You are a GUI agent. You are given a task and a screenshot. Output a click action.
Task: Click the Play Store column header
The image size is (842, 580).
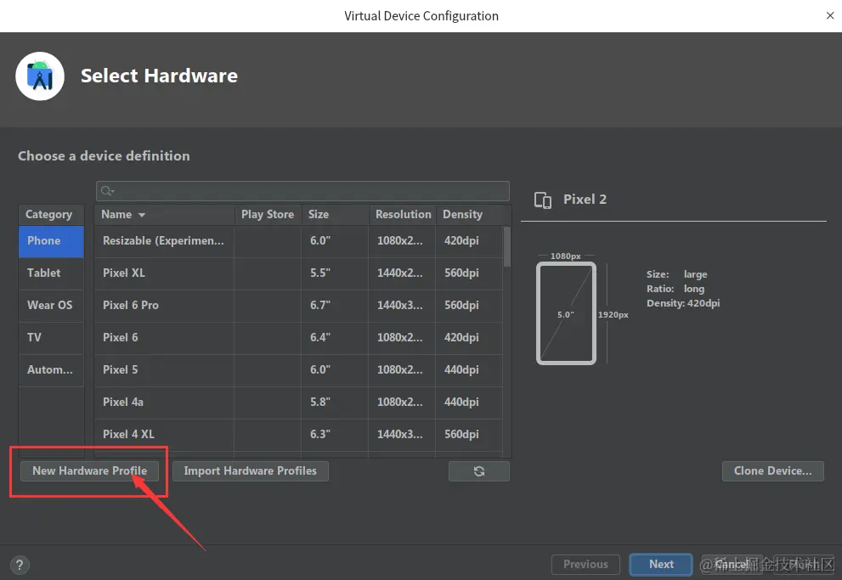(268, 215)
